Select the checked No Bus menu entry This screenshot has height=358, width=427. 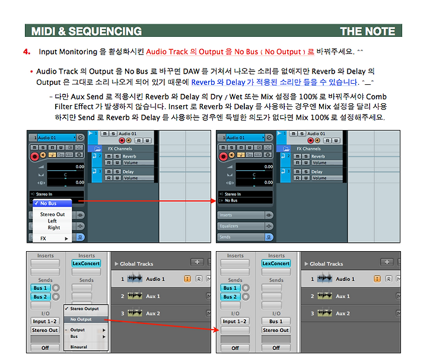tap(52, 203)
